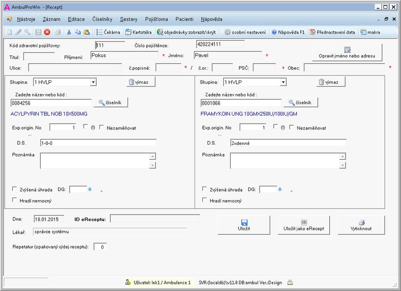The width and height of the screenshot is (401, 291).
Task: Click the Dne date field 18.01.2015
Action: coord(49,219)
